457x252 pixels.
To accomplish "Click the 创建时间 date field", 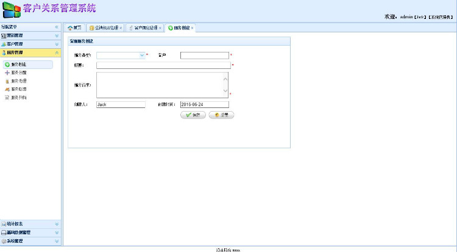I will (205, 104).
